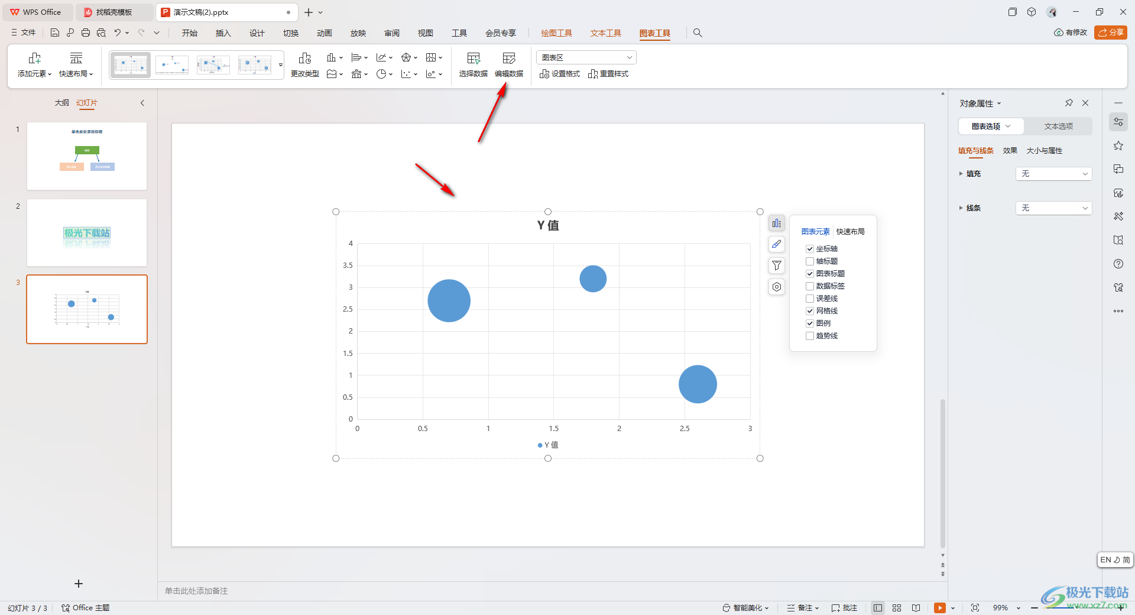Viewport: 1135px width, 615px height.
Task: Select slide 2 thumbnail
Action: click(87, 232)
